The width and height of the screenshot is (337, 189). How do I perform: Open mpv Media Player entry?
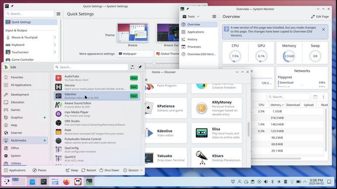(97, 114)
